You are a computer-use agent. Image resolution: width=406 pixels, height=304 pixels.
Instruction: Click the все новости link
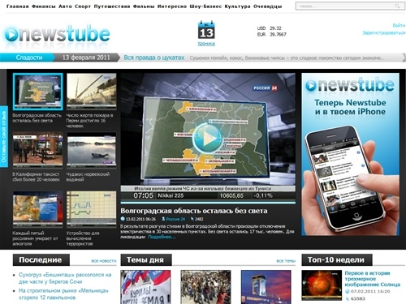pos(104,261)
